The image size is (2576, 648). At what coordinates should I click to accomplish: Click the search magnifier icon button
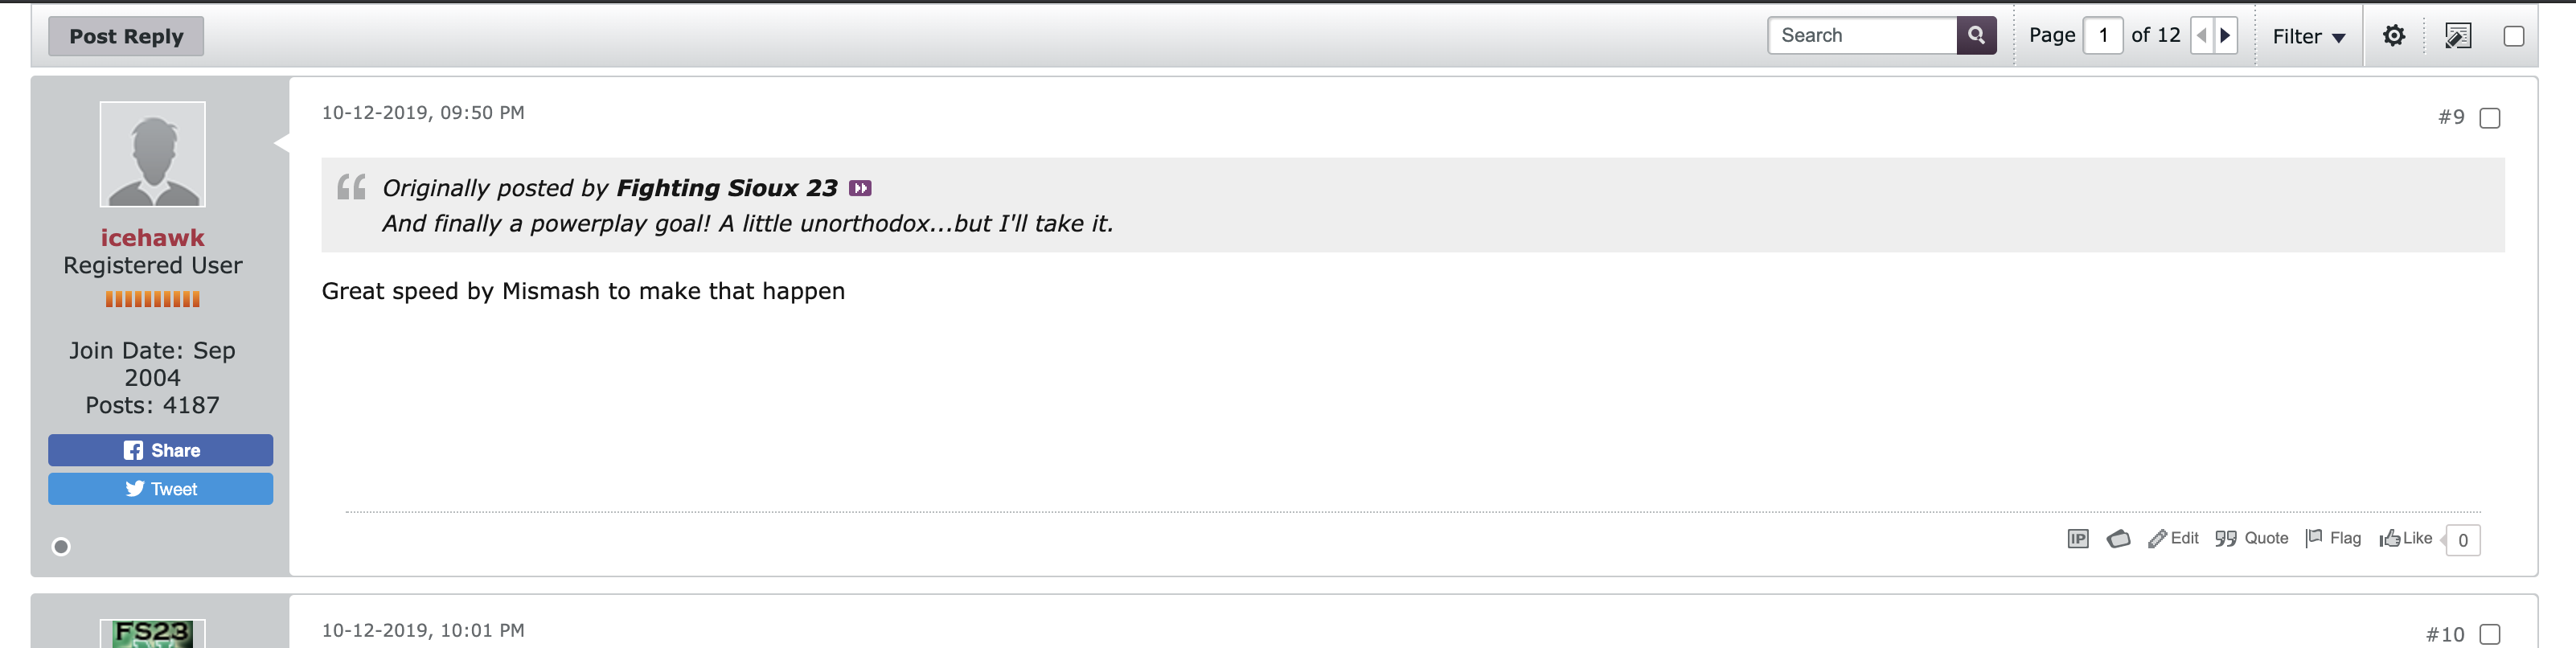pos(1976,36)
